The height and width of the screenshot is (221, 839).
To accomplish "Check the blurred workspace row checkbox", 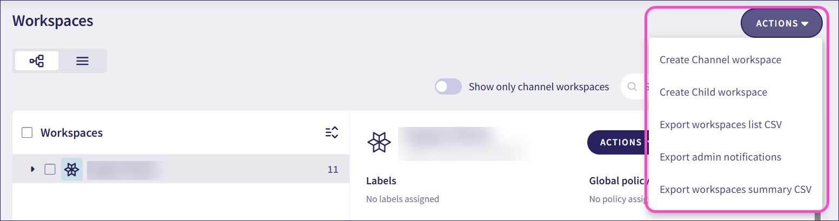I will tap(50, 169).
